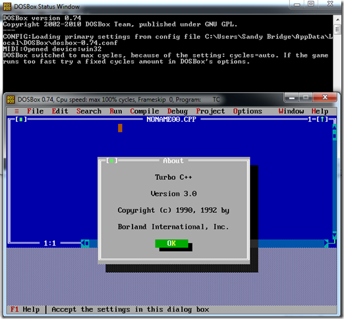Open the Project menu
344x319 pixels.
pos(210,111)
